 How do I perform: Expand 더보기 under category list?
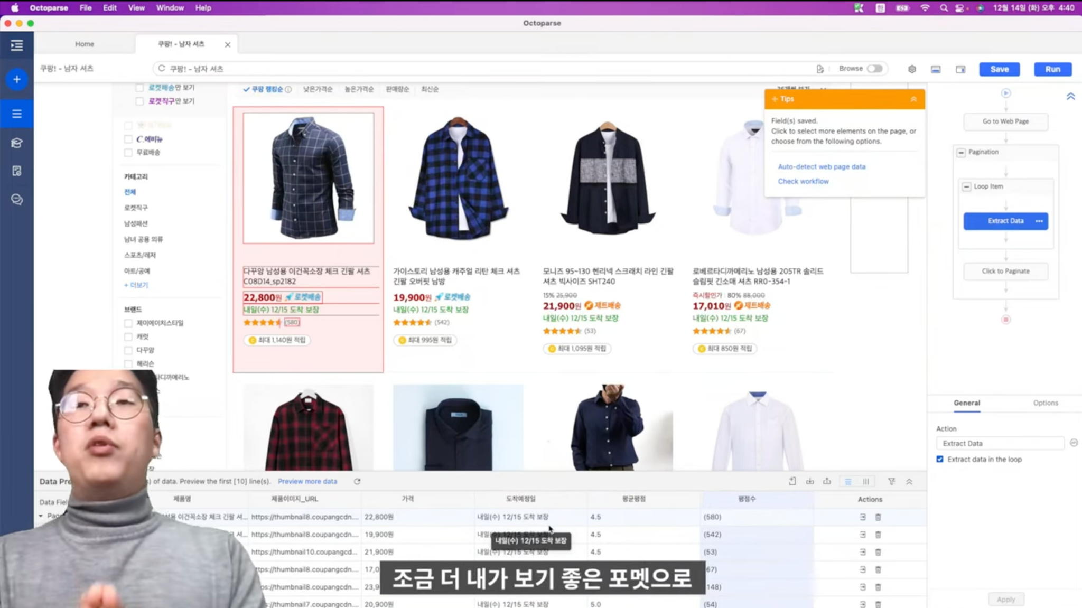tap(136, 285)
